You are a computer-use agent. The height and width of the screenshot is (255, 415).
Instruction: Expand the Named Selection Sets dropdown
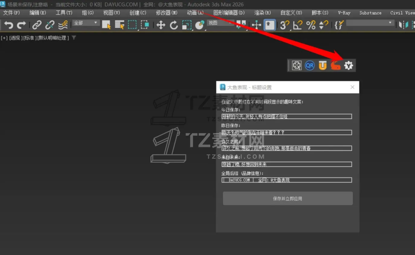tap(370, 23)
